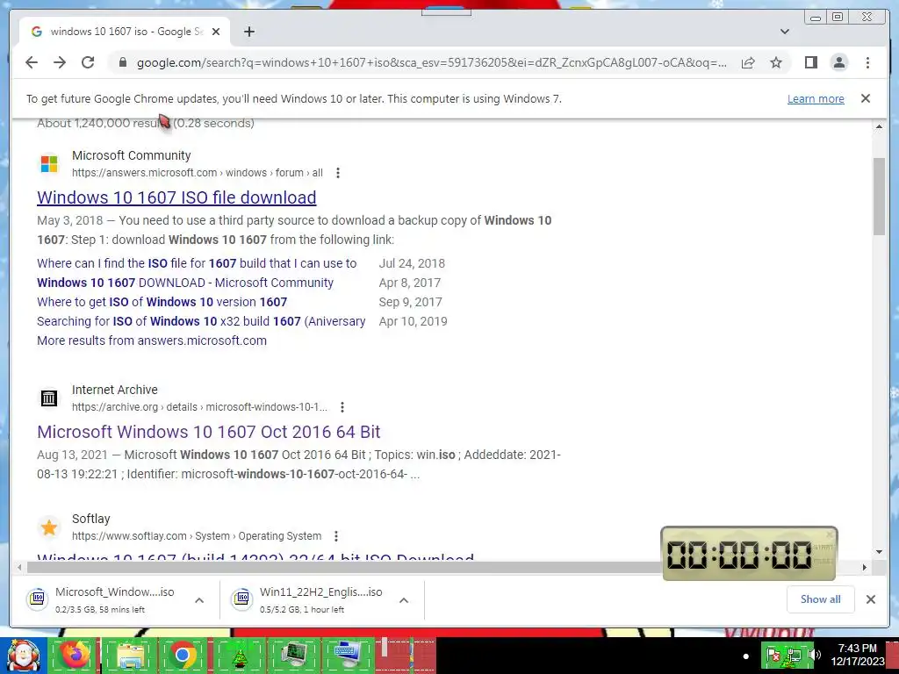Image resolution: width=899 pixels, height=674 pixels.
Task: Share this page using the share icon
Action: point(748,62)
